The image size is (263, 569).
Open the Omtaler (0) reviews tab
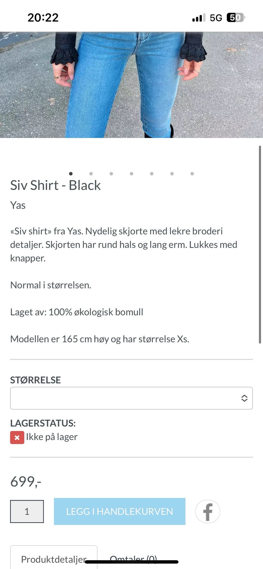[133, 559]
